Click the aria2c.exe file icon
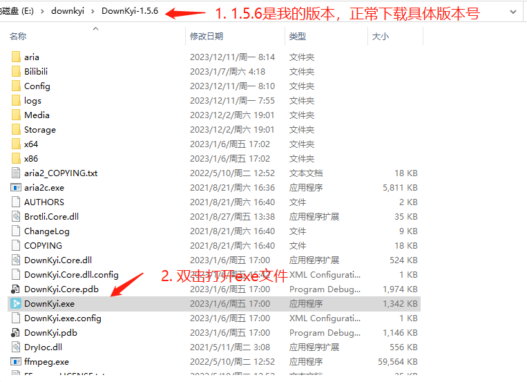Image resolution: width=527 pixels, height=382 pixels. coord(16,188)
